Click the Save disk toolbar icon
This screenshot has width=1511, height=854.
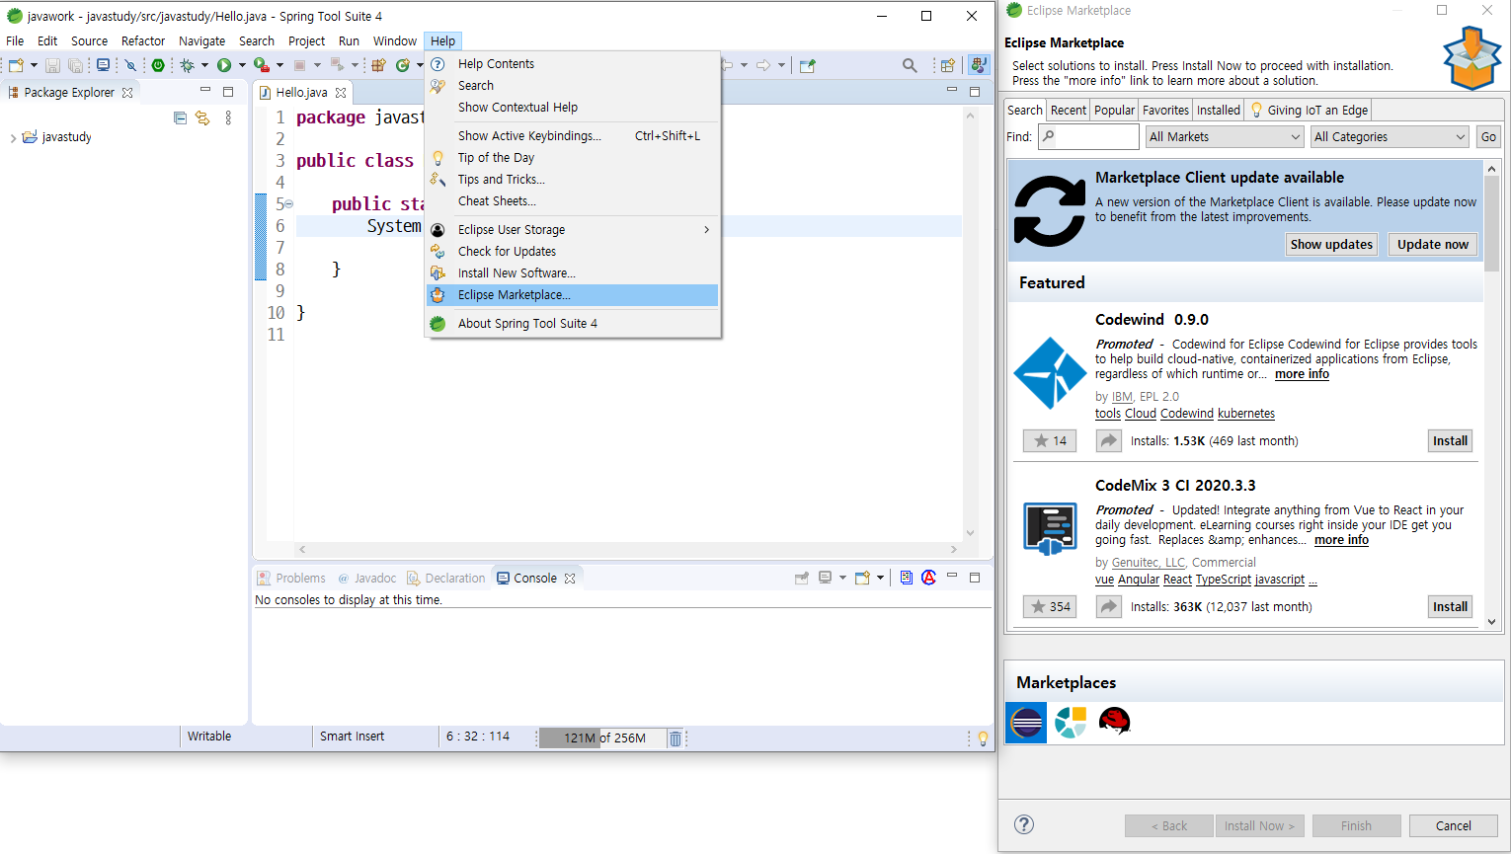click(x=52, y=65)
